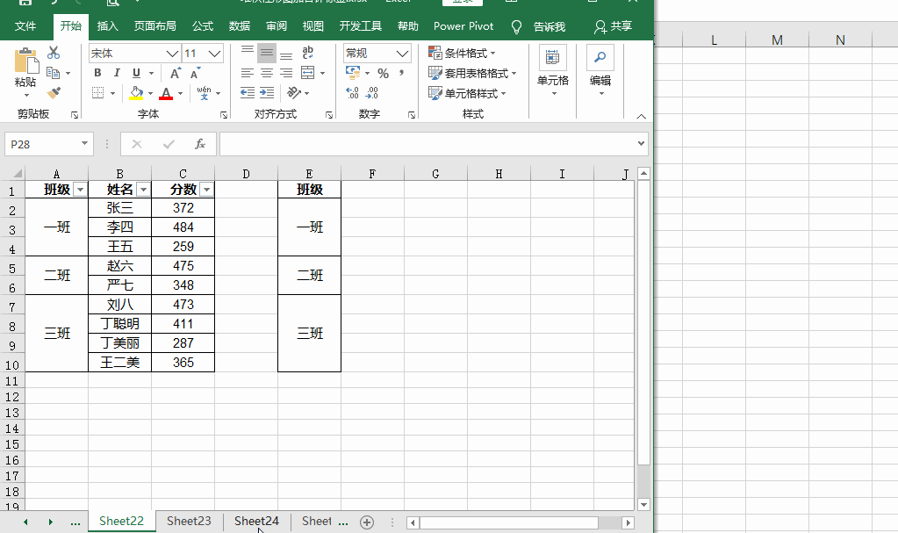898x533 pixels.
Task: Decrease font size with small A
Action: (x=195, y=74)
